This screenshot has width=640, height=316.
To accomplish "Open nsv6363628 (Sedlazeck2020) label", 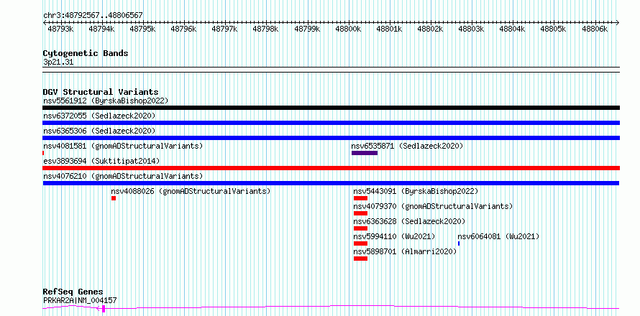I will pyautogui.click(x=409, y=221).
